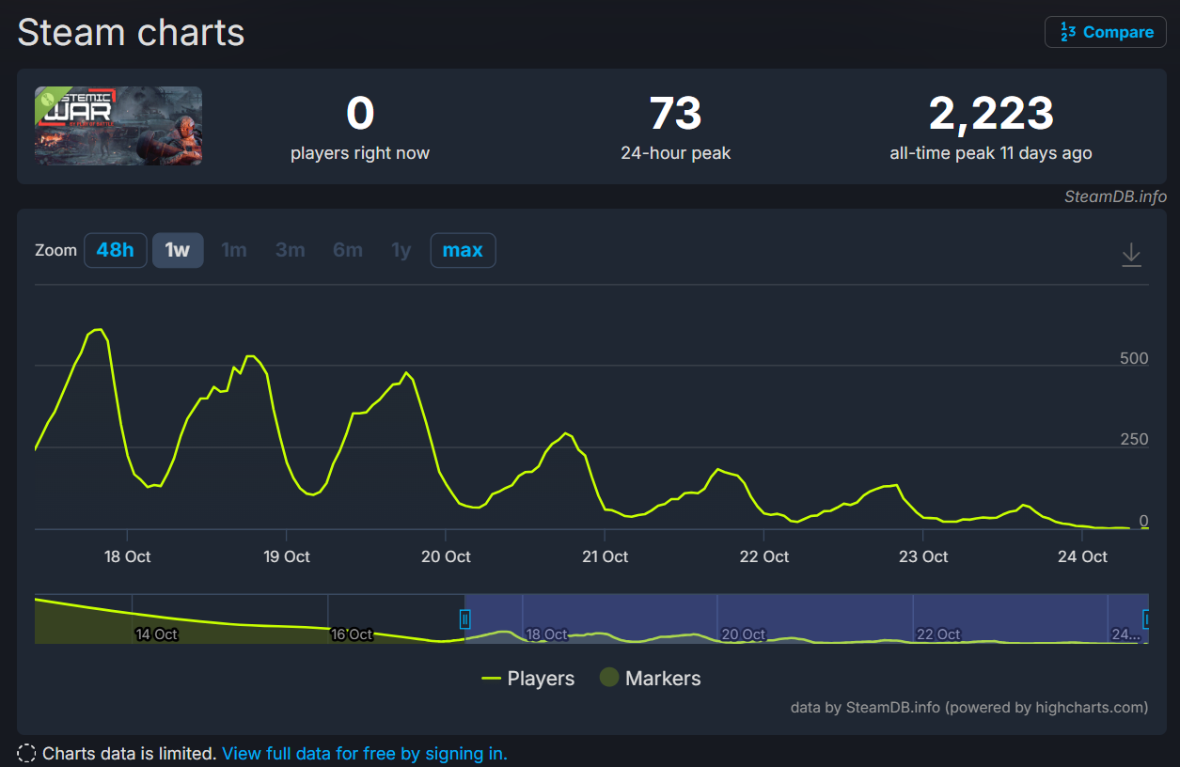Click the Compare button

(x=1106, y=32)
